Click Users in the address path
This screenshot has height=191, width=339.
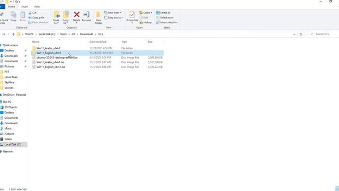[x=64, y=34]
